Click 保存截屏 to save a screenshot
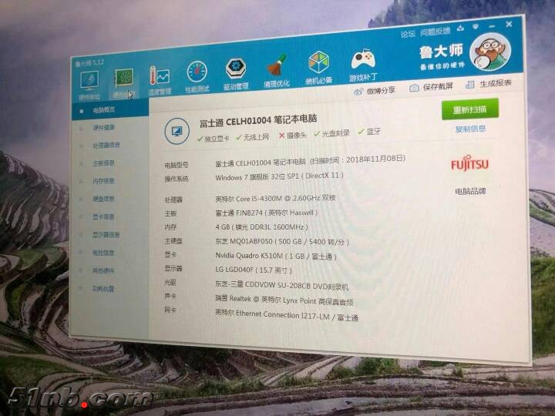The width and height of the screenshot is (555, 416). [x=431, y=87]
